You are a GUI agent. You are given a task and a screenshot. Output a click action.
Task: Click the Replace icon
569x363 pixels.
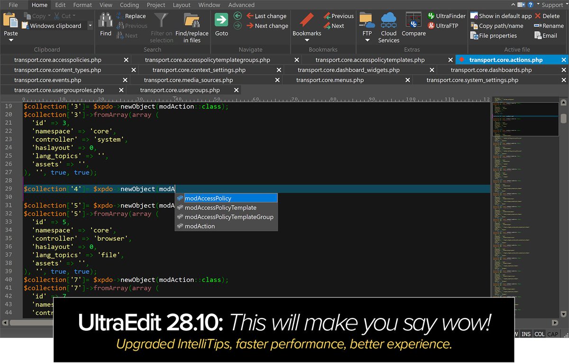click(120, 16)
